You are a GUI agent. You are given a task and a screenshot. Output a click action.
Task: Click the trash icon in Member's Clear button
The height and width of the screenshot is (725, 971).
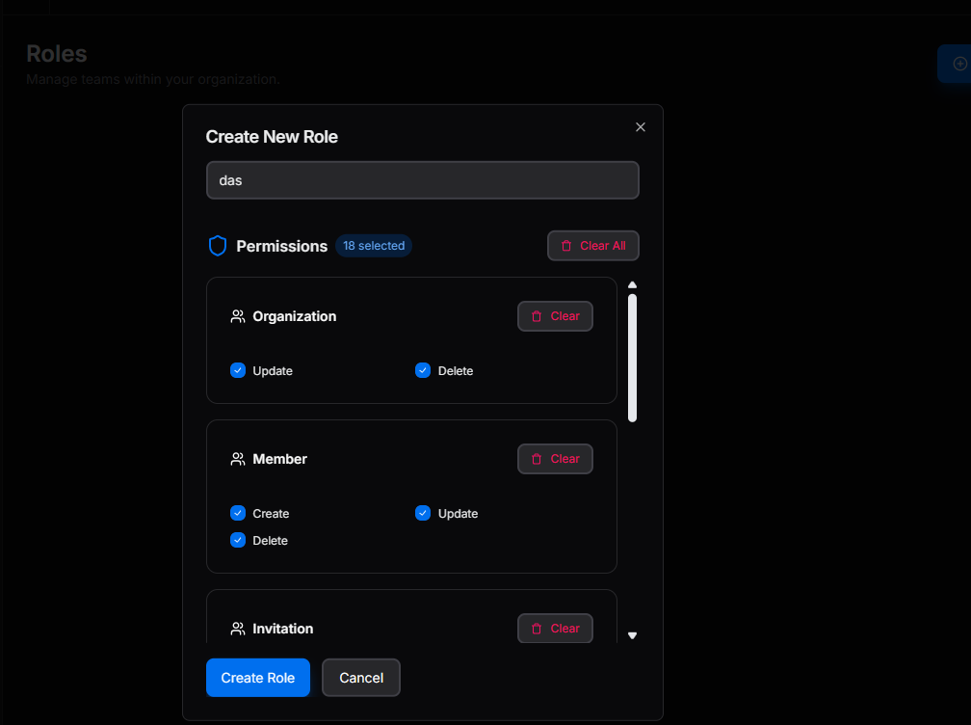pos(537,459)
